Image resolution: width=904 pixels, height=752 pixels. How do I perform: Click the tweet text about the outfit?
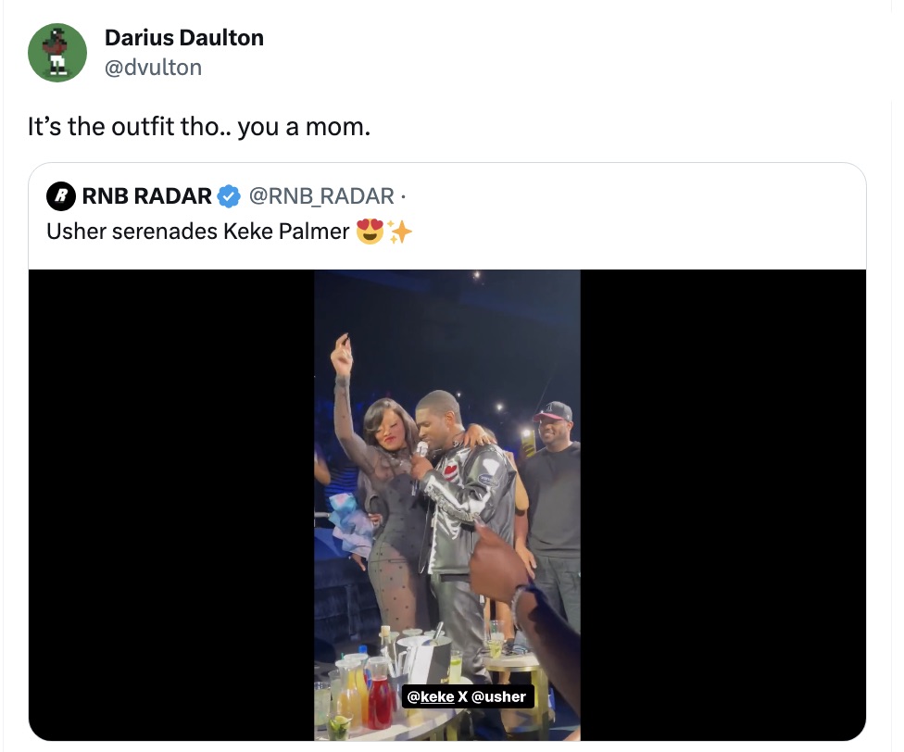tap(198, 126)
